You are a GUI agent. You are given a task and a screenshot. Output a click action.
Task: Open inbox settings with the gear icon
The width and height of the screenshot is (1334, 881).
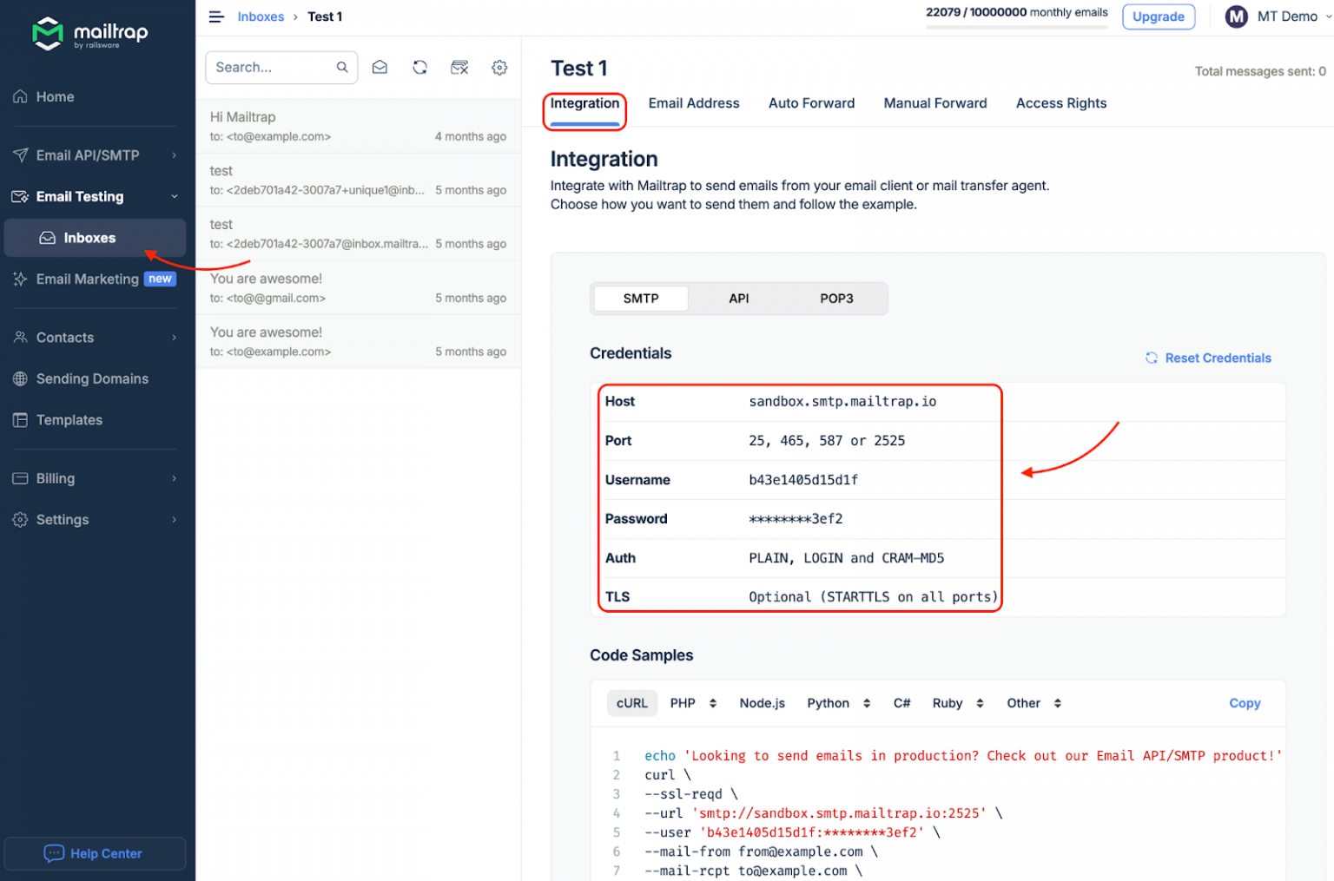499,67
